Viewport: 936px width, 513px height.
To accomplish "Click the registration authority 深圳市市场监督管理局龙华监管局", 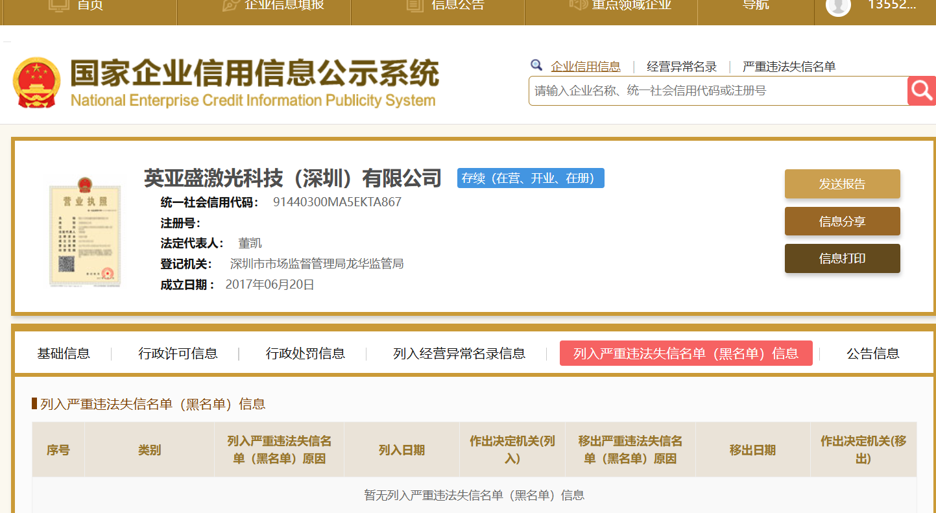I will coord(317,264).
